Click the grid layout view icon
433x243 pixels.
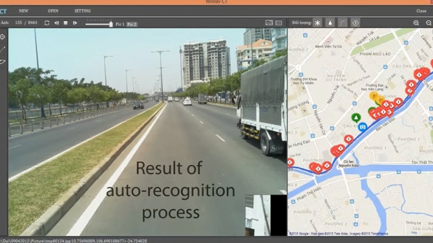pos(279,23)
